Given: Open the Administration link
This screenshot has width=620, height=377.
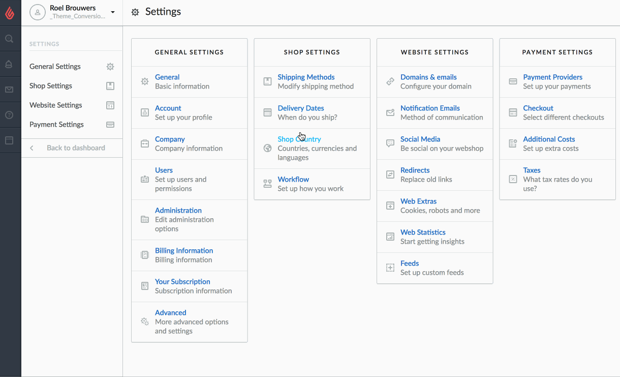Looking at the screenshot, I should coord(178,211).
